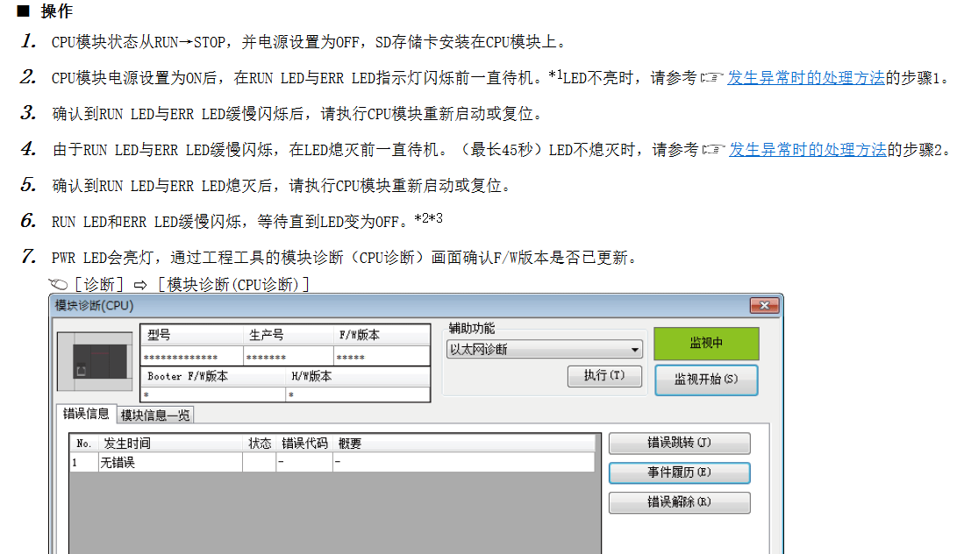Close the 模块诊断(CPU) dialog

764,305
